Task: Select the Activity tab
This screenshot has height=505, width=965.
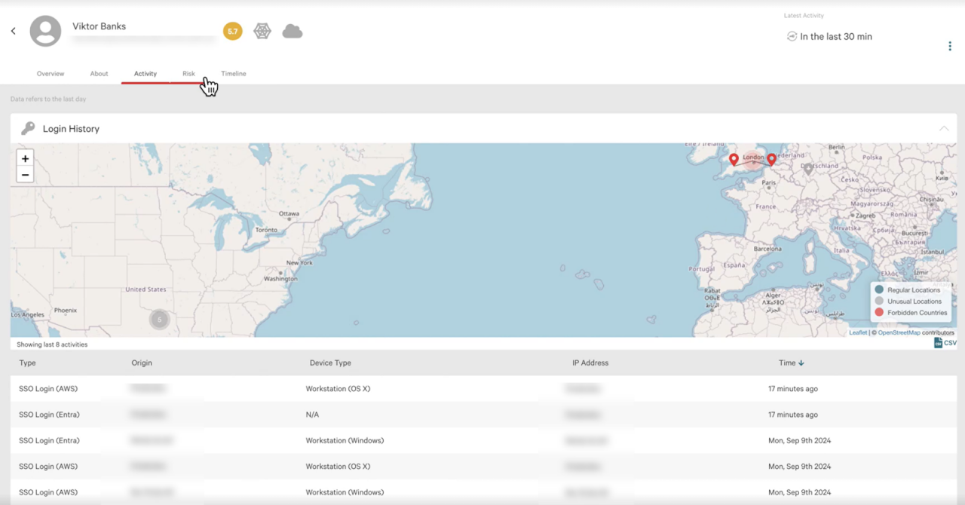Action: tap(146, 74)
